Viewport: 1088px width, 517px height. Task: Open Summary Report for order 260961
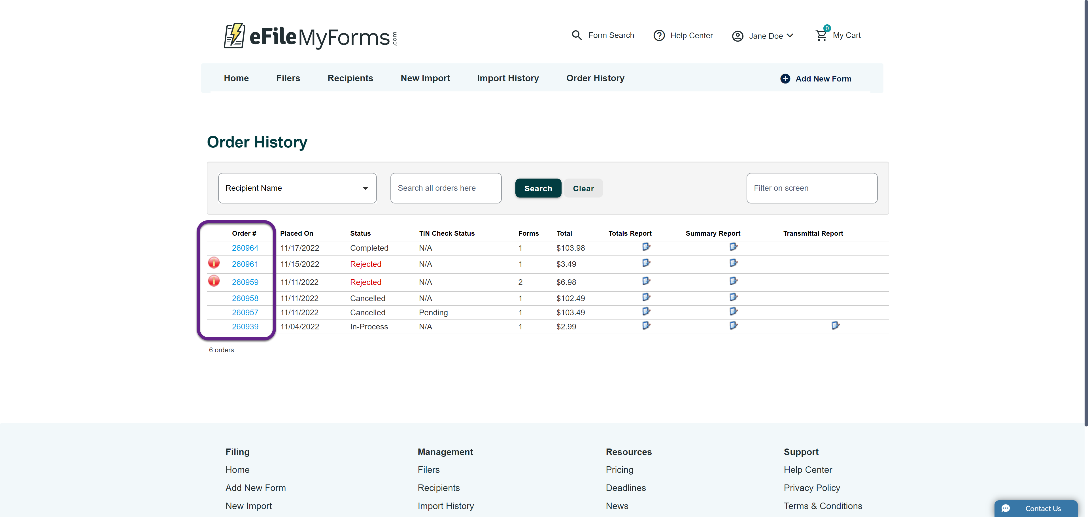(733, 263)
